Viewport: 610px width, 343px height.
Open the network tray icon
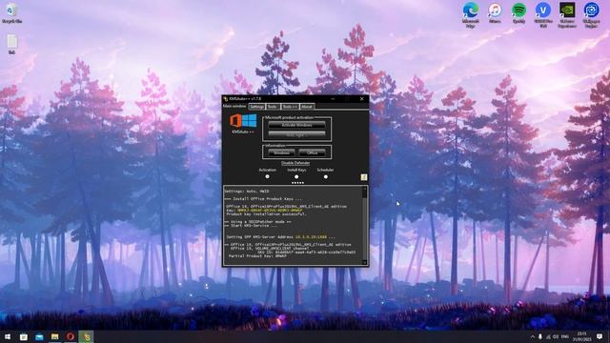(x=548, y=336)
